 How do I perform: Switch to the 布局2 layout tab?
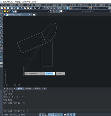coord(37,89)
